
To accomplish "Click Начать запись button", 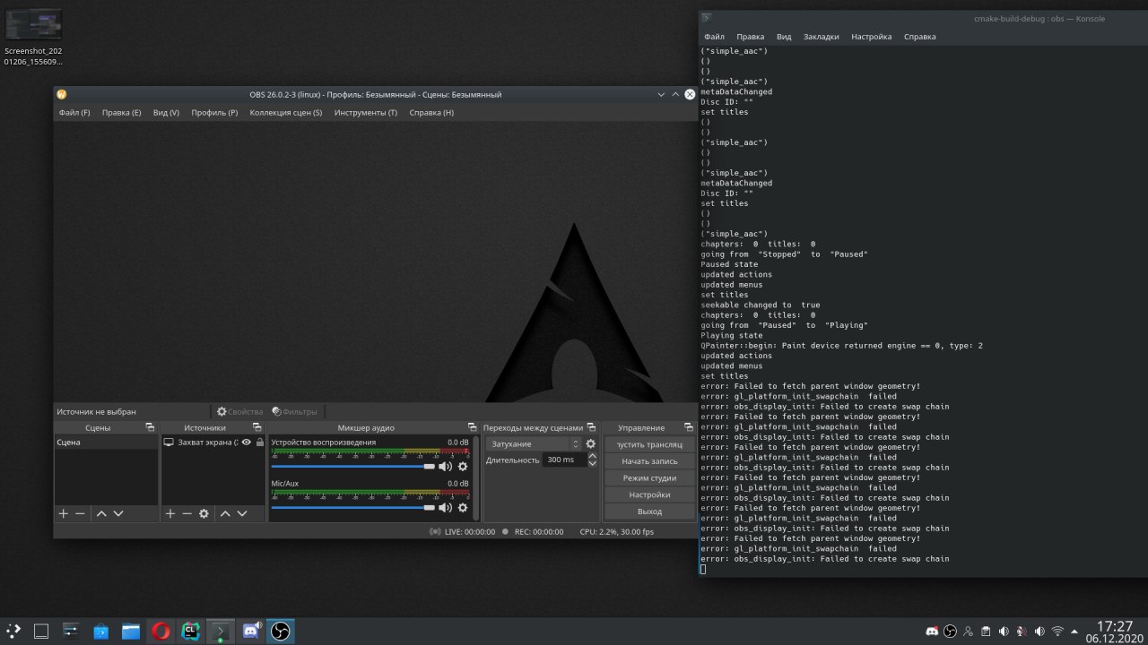I will pos(649,460).
